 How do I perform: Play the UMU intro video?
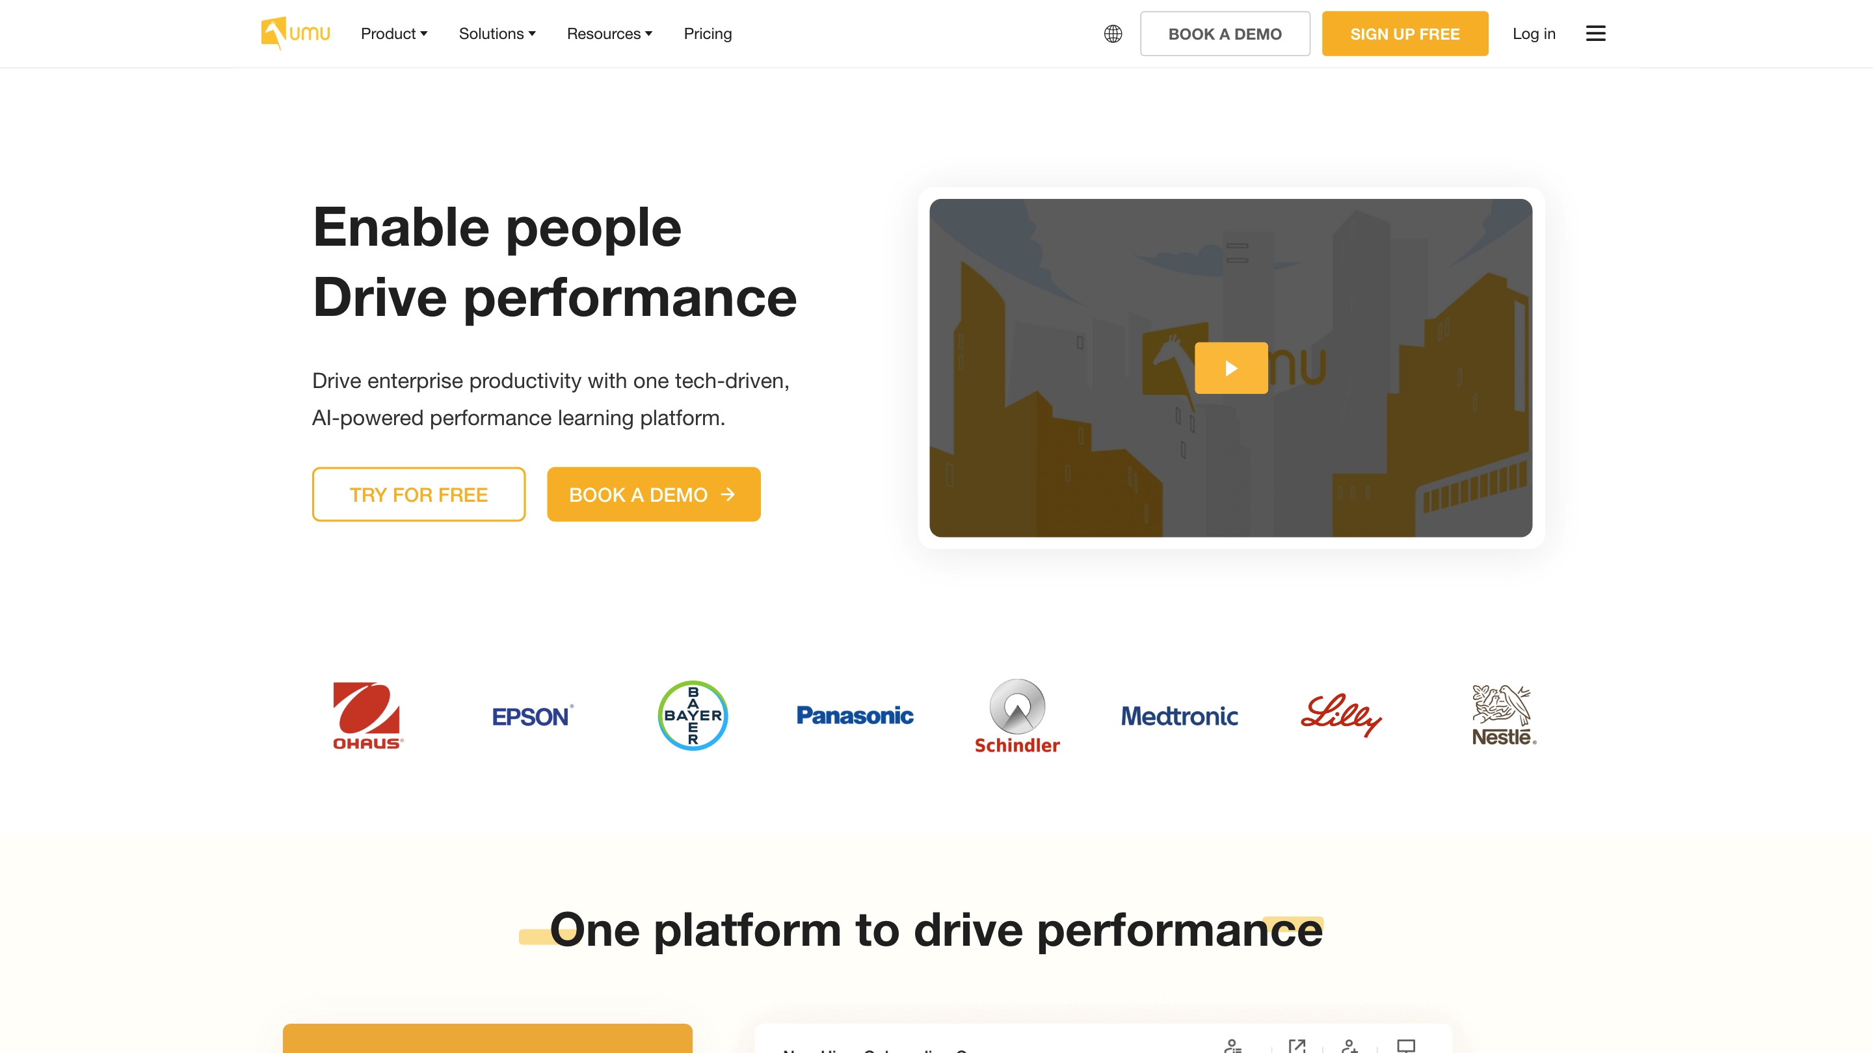pos(1230,369)
